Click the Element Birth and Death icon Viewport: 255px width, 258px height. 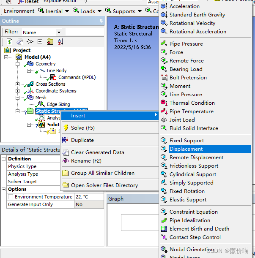[164, 229]
